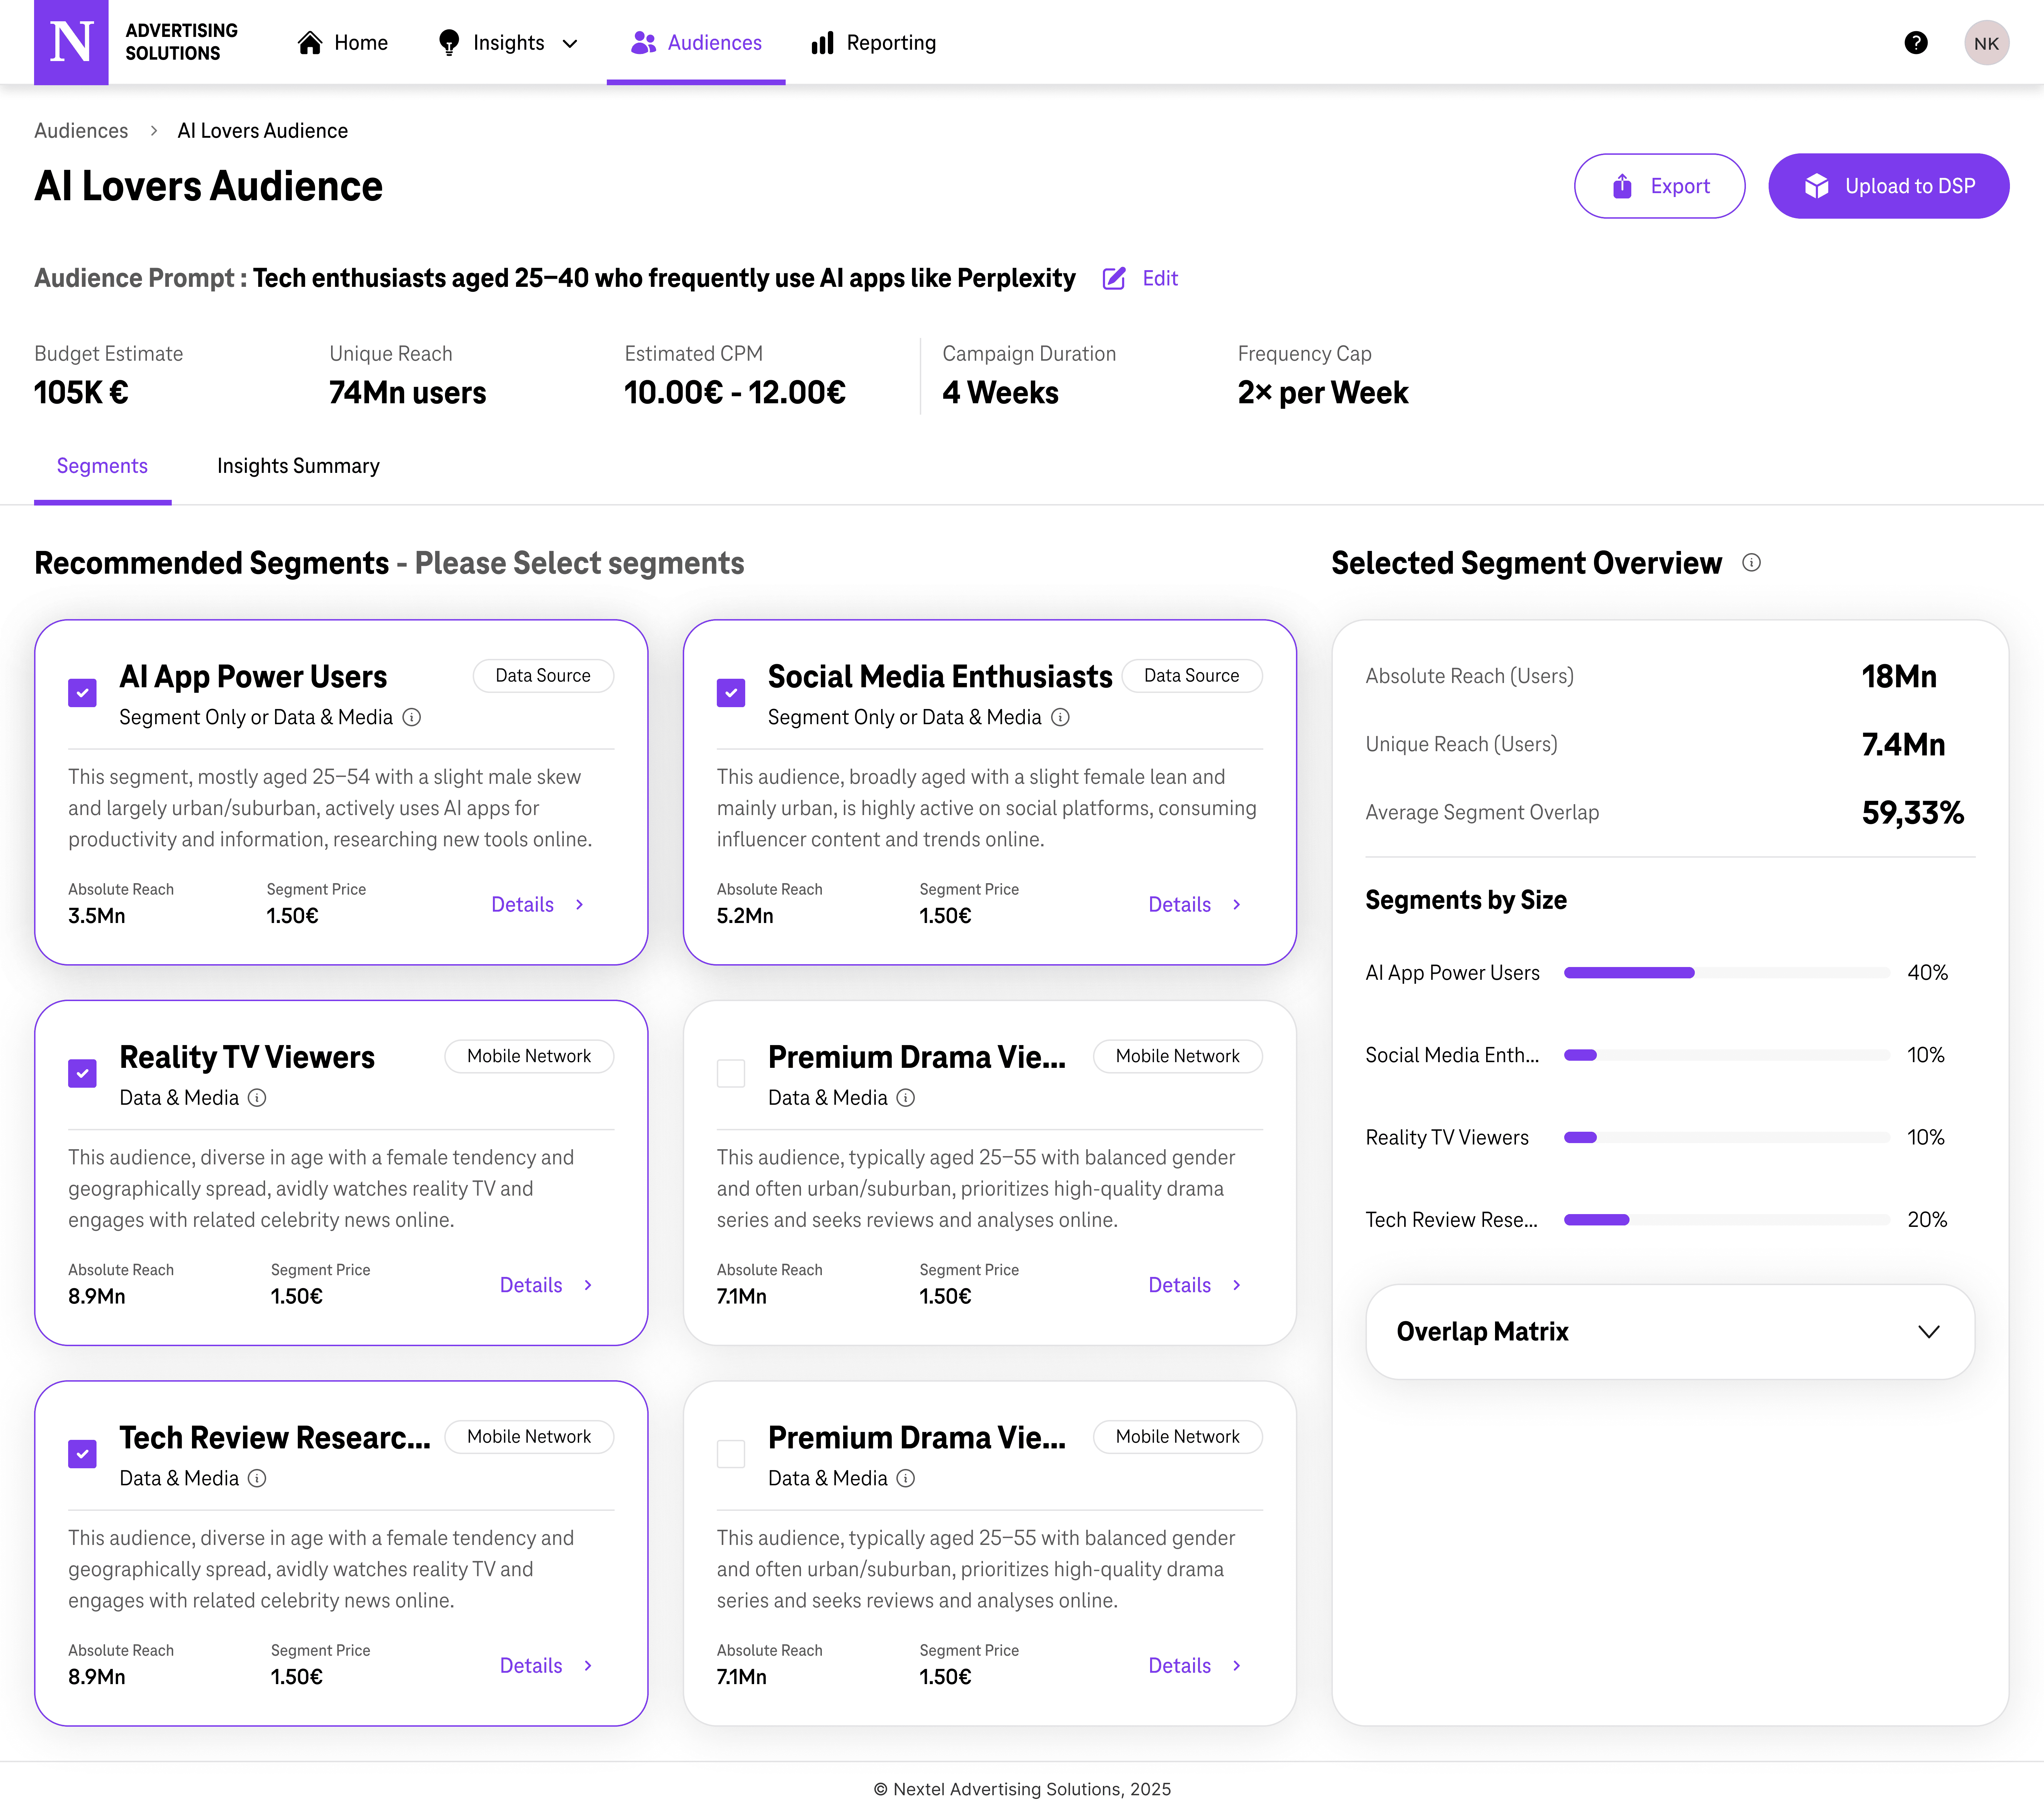Click info icon in AI App Power Users card

tap(412, 717)
